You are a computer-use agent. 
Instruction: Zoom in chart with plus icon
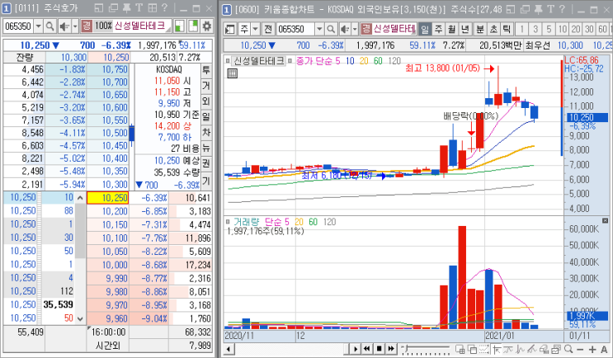pyautogui.click(x=592, y=349)
